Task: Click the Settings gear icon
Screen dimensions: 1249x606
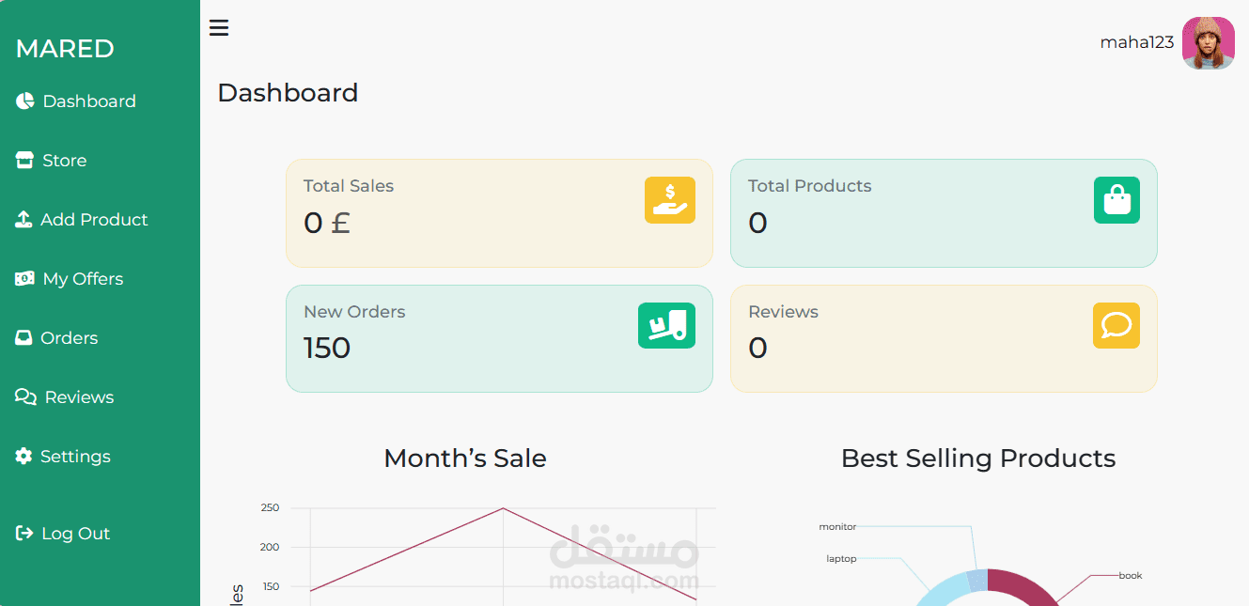Action: pos(23,457)
